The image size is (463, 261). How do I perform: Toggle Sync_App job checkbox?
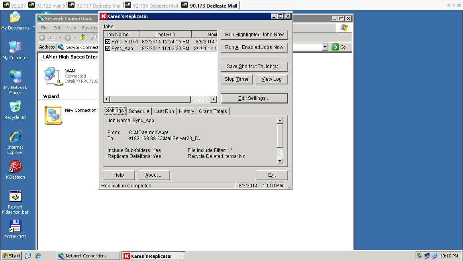pos(108,49)
